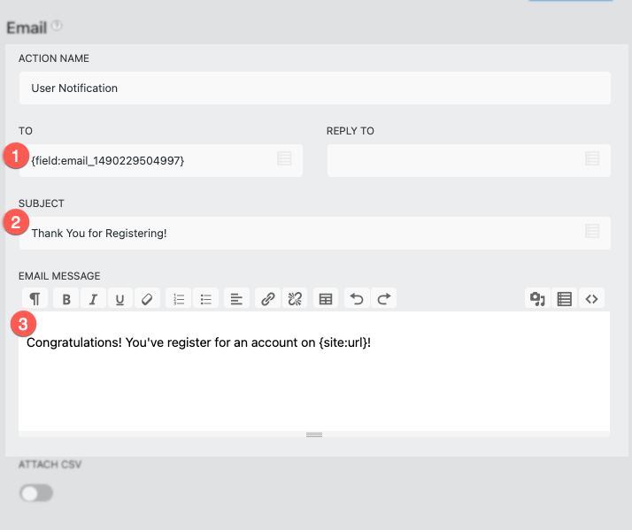Insert an unordered bullet list
This screenshot has width=632, height=530.
(x=206, y=299)
